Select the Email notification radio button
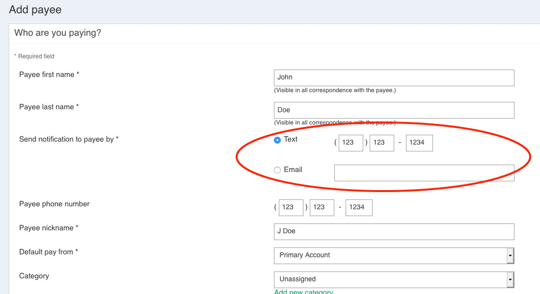The width and height of the screenshot is (540, 294). pyautogui.click(x=277, y=170)
